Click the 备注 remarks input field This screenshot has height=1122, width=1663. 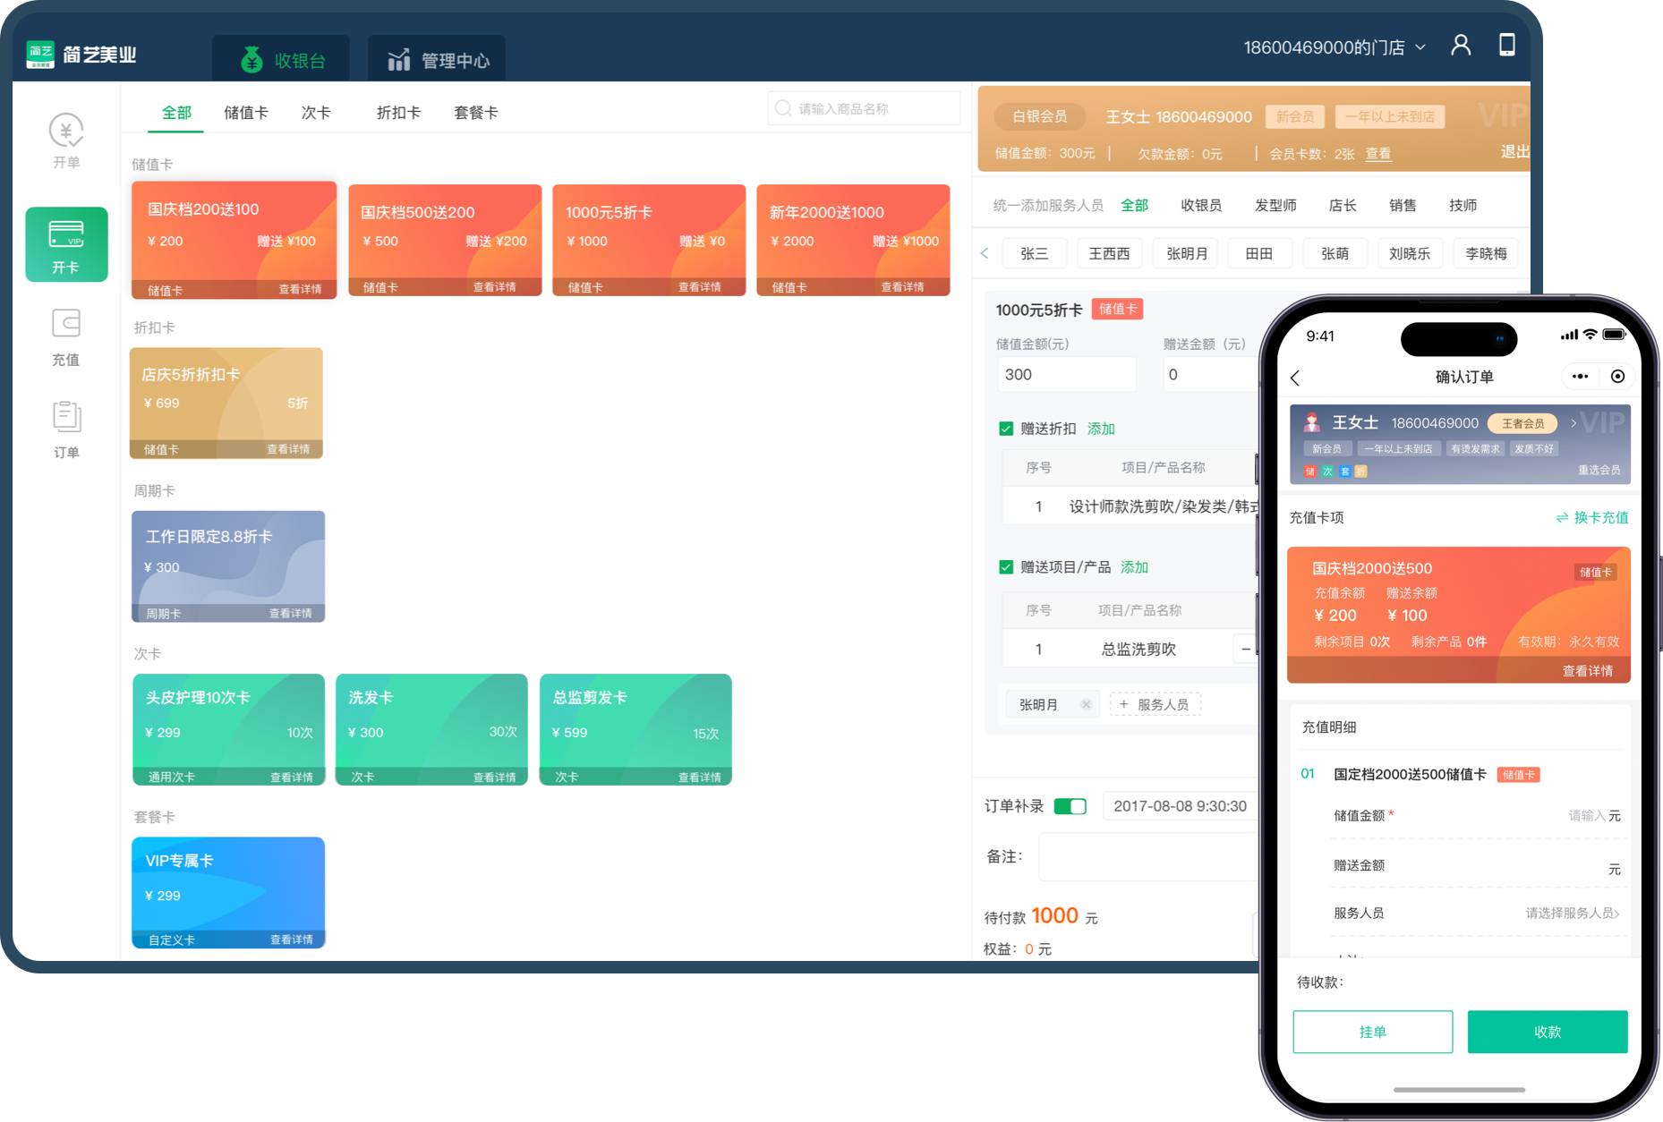tap(1148, 856)
